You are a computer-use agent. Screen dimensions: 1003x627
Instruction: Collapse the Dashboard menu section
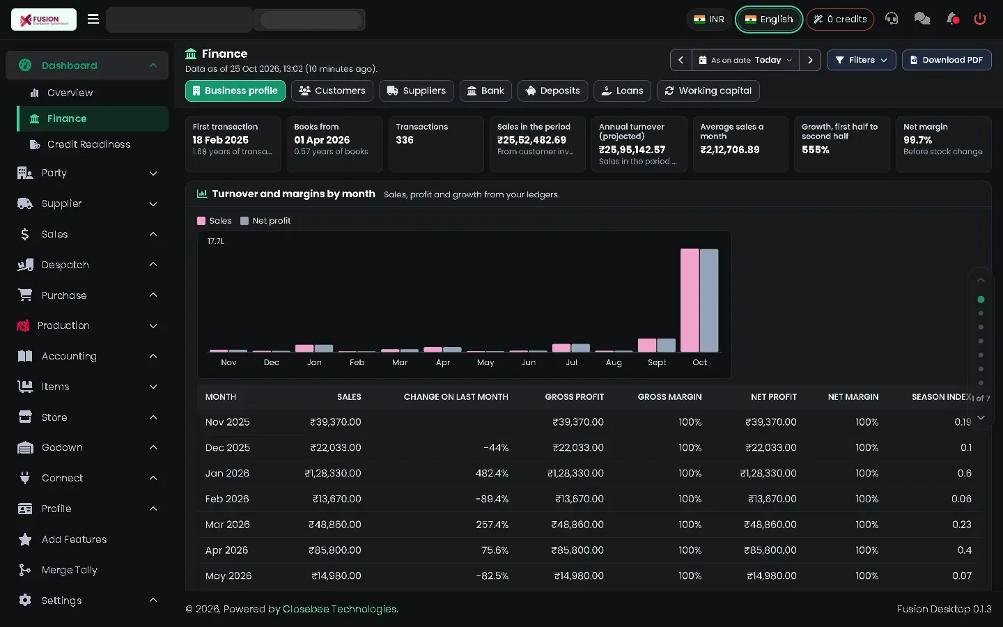point(87,65)
